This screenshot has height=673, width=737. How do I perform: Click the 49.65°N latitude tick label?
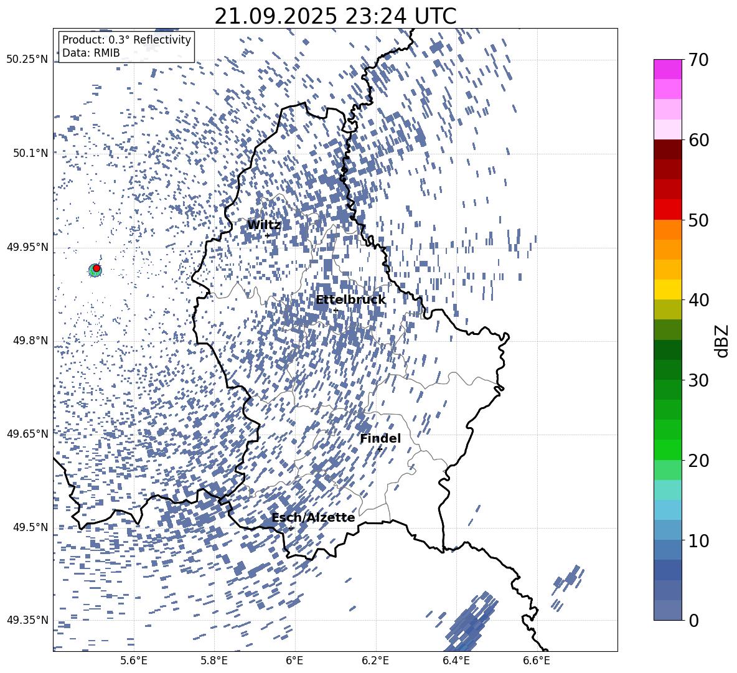[x=27, y=433]
